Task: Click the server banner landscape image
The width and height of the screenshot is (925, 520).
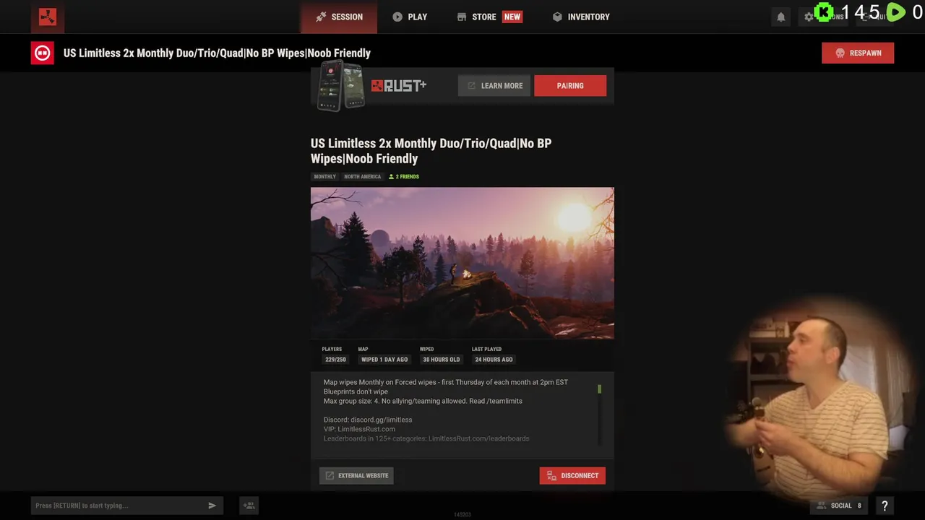Action: click(462, 263)
